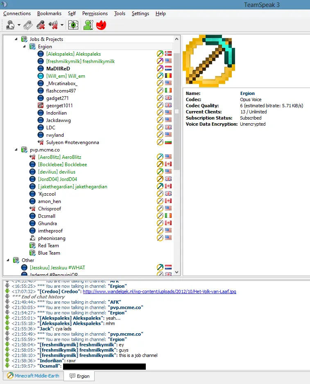This screenshot has width=310, height=384.
Task: Click the Bulgarian flag beside Sulyeon
Action: pos(168,142)
